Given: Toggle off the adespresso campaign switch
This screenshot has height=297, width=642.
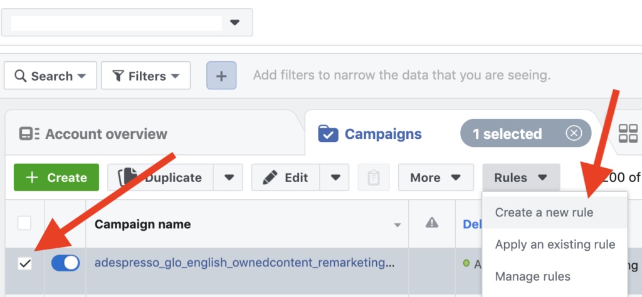Looking at the screenshot, I should pyautogui.click(x=65, y=263).
